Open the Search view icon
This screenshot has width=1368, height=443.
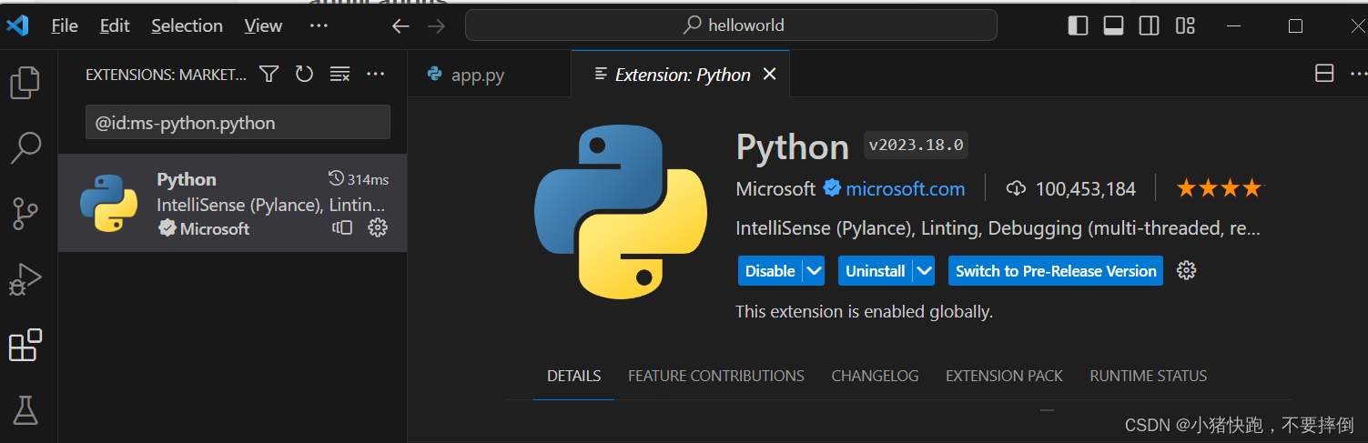click(x=25, y=147)
